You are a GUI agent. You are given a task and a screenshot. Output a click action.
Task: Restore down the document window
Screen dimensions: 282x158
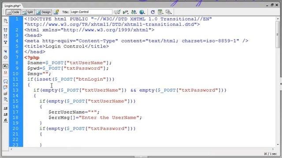click(x=272, y=5)
